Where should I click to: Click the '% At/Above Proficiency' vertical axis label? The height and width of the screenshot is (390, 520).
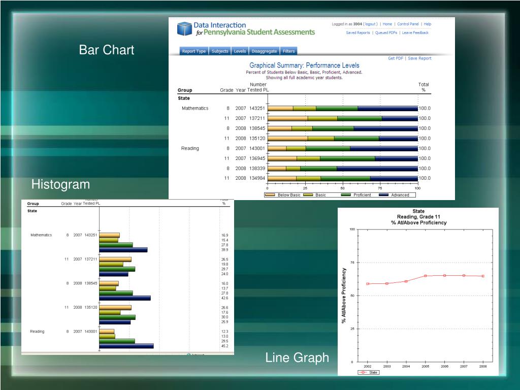344,296
